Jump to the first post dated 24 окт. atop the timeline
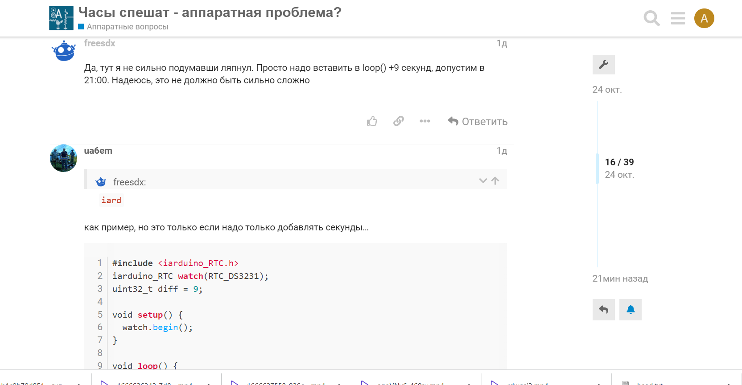The width and height of the screenshot is (742, 385). 607,90
